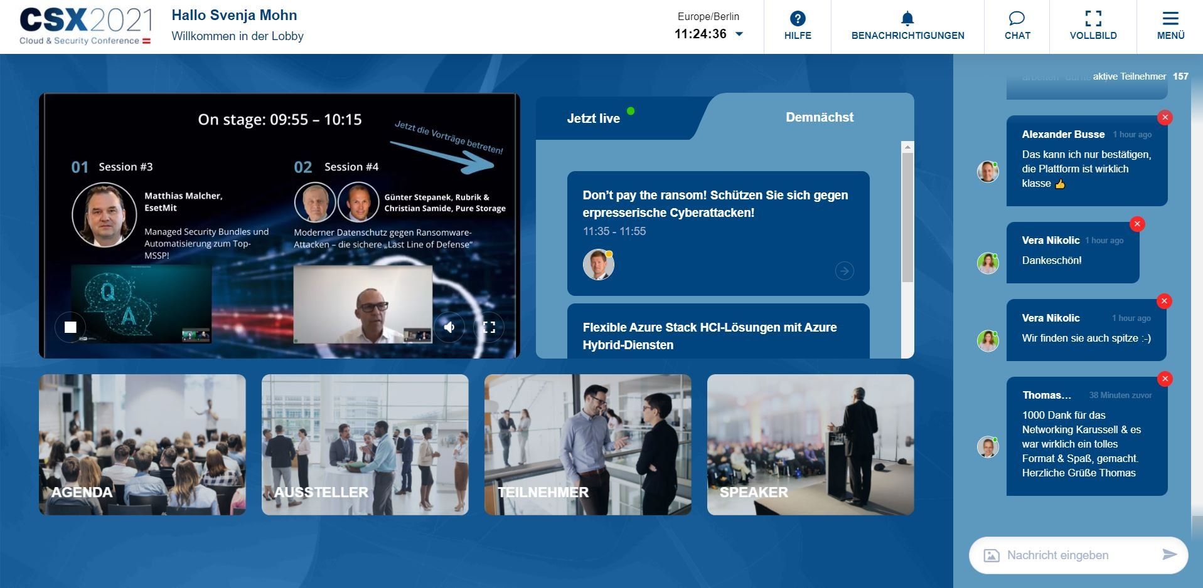
Task: Switch to the Demnächst tab
Action: pos(820,117)
